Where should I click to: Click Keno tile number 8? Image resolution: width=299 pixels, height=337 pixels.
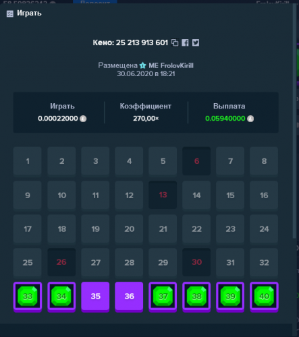[264, 161]
